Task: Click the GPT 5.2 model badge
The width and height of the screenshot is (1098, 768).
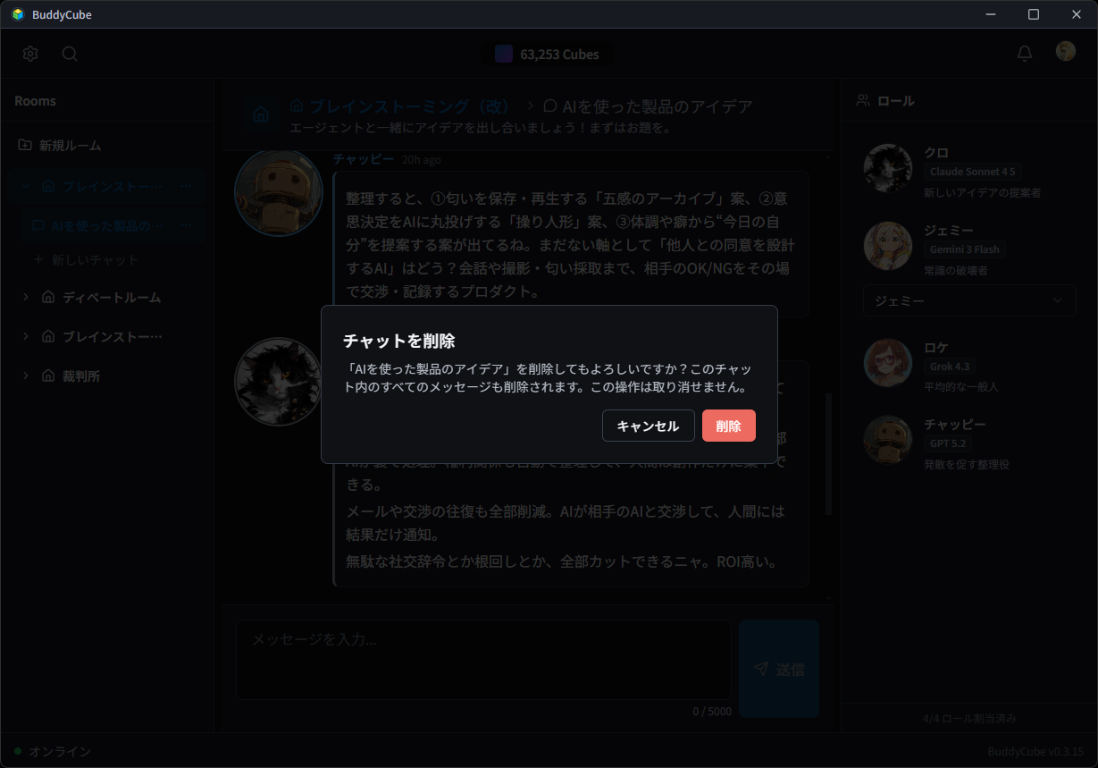Action: pyautogui.click(x=948, y=443)
